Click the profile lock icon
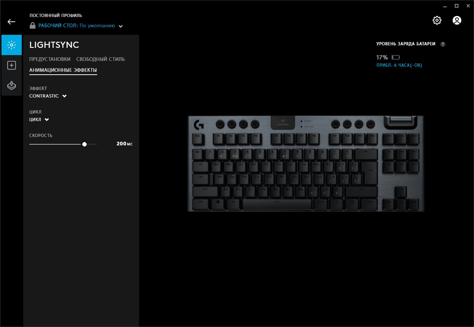The image size is (474, 327). point(33,26)
